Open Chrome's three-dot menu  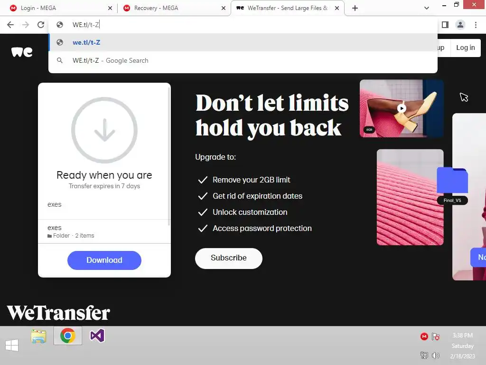[x=476, y=25]
